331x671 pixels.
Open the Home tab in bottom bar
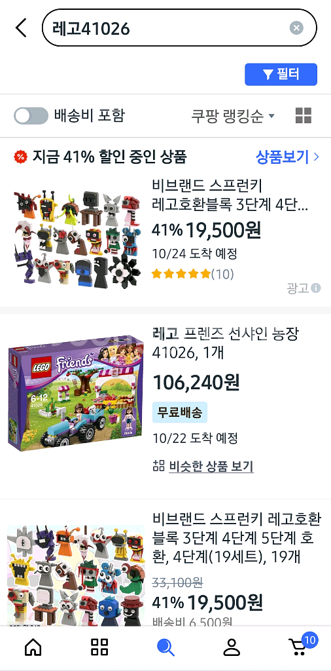pos(33,647)
